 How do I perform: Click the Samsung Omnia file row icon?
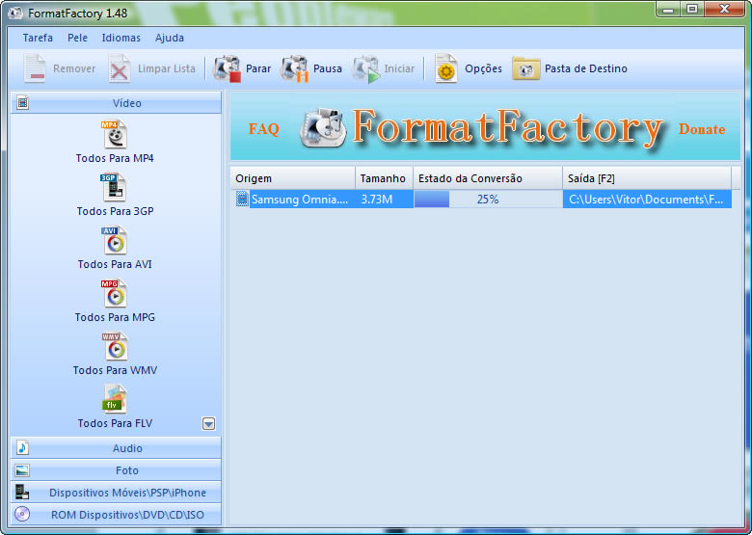243,199
